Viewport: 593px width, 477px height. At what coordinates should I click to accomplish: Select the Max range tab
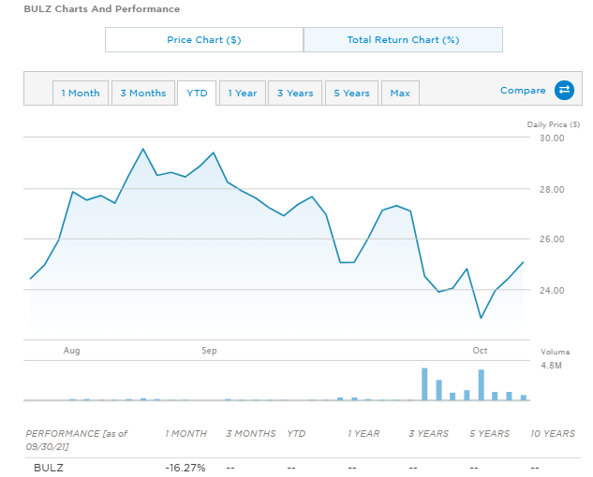click(x=400, y=93)
